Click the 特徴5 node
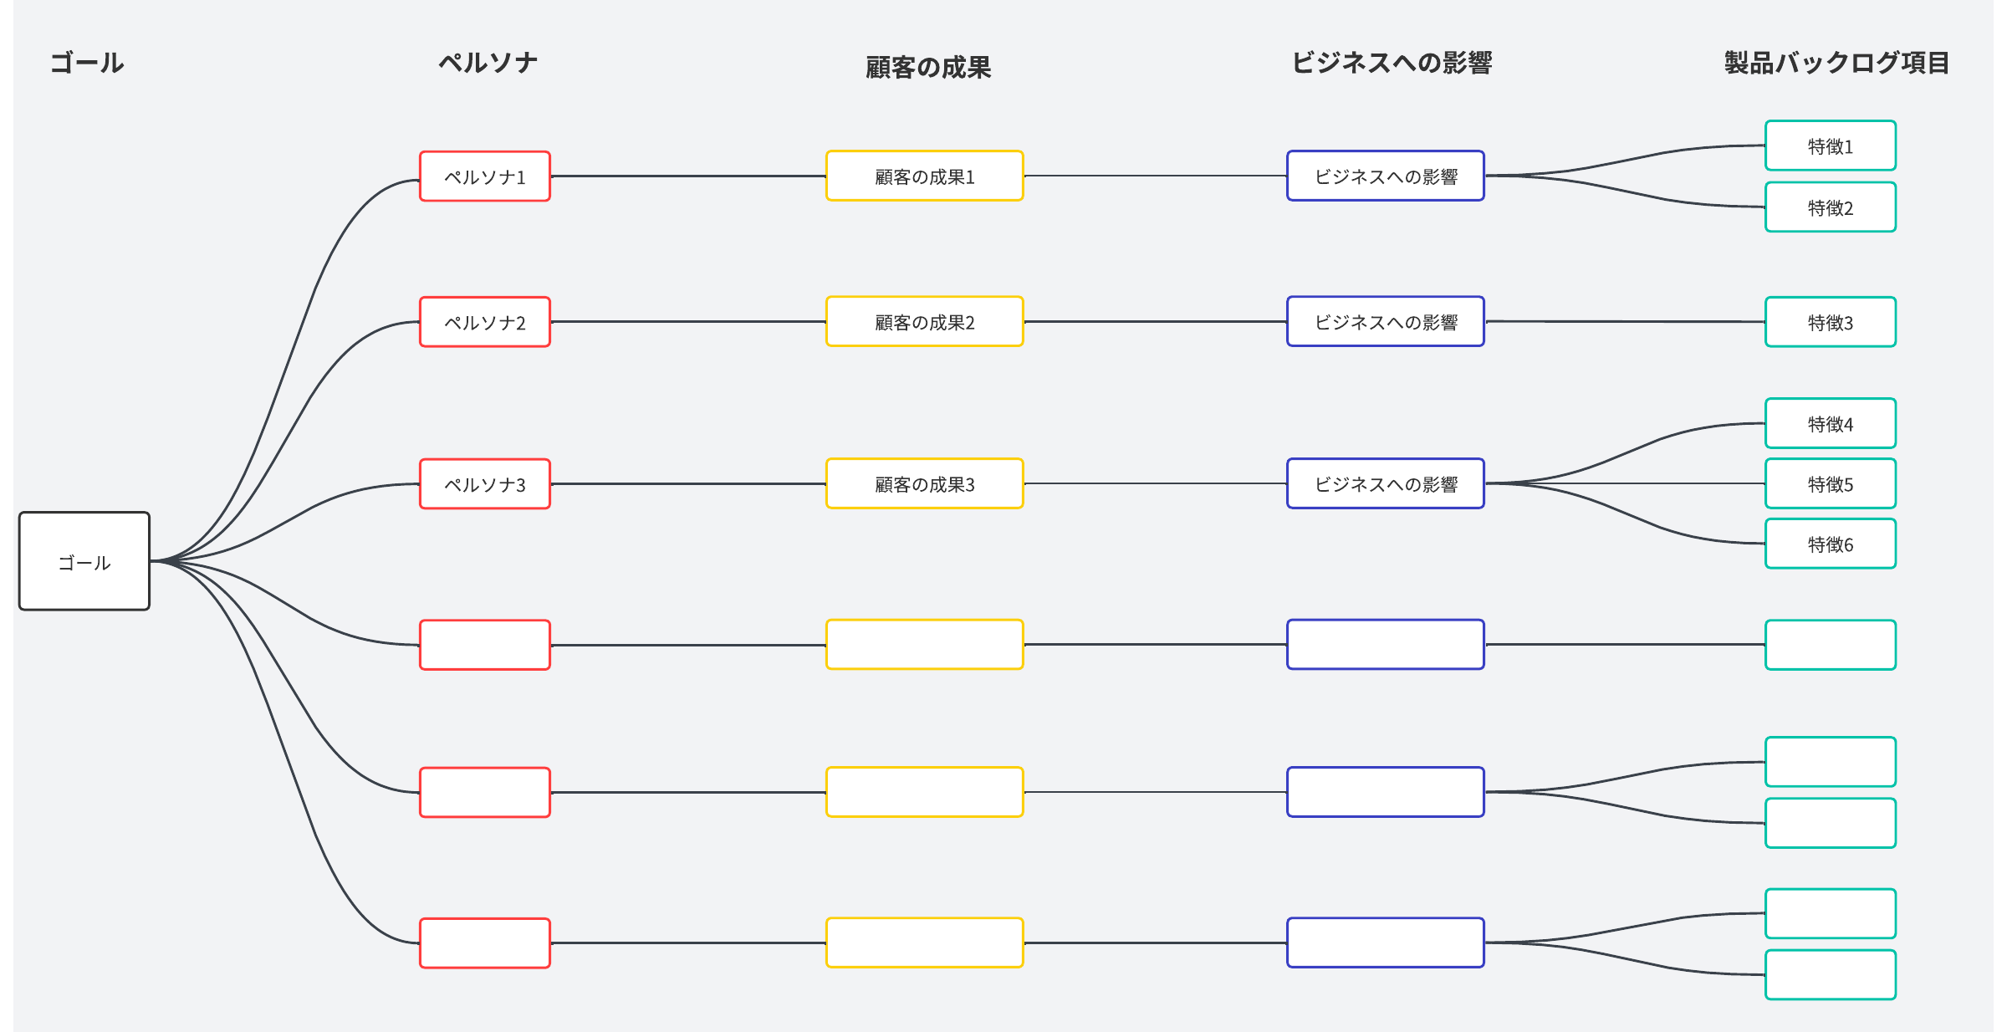This screenshot has width=2007, height=1032. 1831,484
